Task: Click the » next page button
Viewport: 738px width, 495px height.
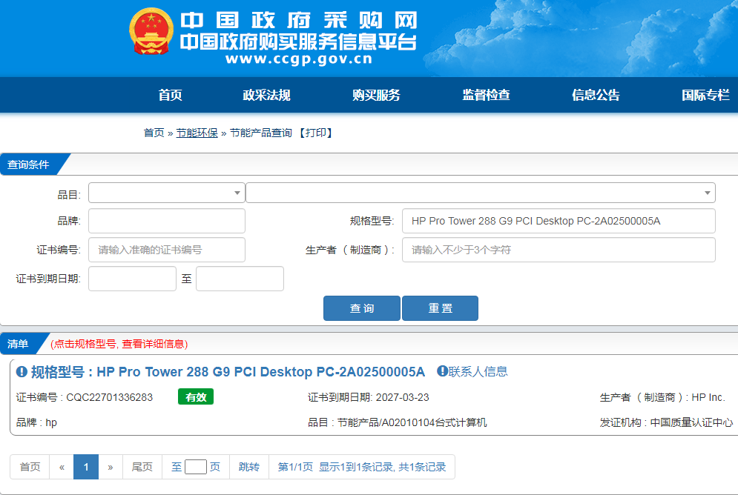Action: (x=111, y=467)
